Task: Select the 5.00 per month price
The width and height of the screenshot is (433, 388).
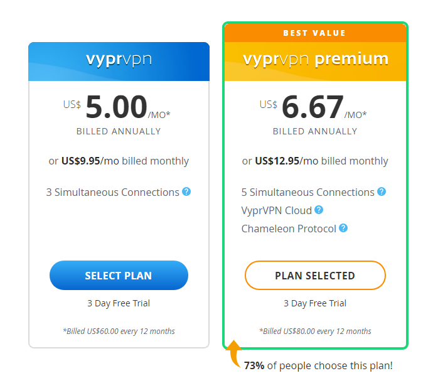Action: coord(117,107)
